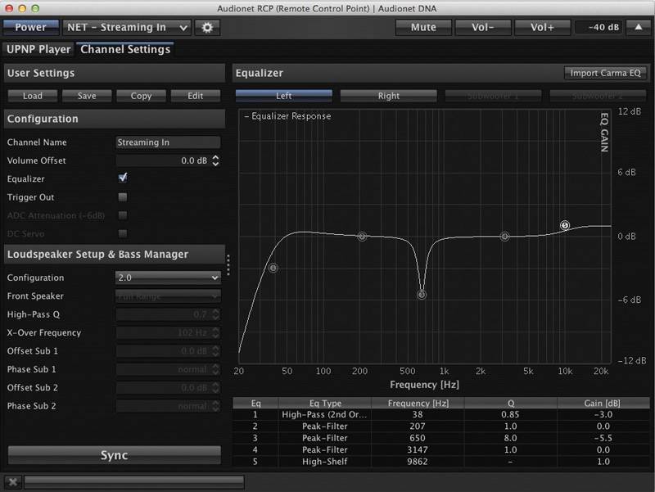Screen dimensions: 655x492
Task: Select EQ node 1 on the response curve
Action: click(x=273, y=268)
